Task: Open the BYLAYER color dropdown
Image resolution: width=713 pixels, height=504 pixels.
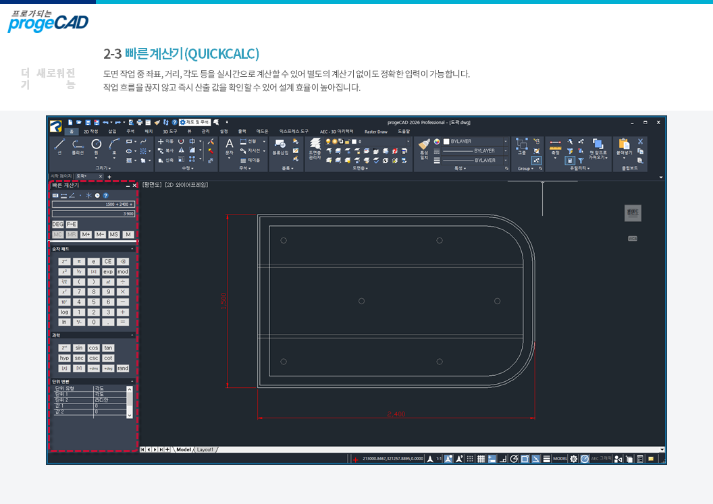Action: pos(505,141)
